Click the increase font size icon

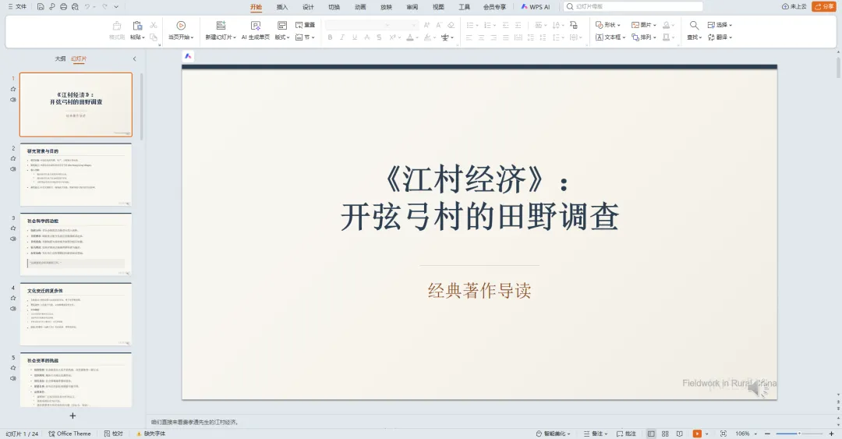(x=427, y=25)
